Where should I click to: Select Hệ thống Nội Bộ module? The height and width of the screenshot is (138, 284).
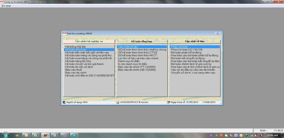(x=75, y=47)
